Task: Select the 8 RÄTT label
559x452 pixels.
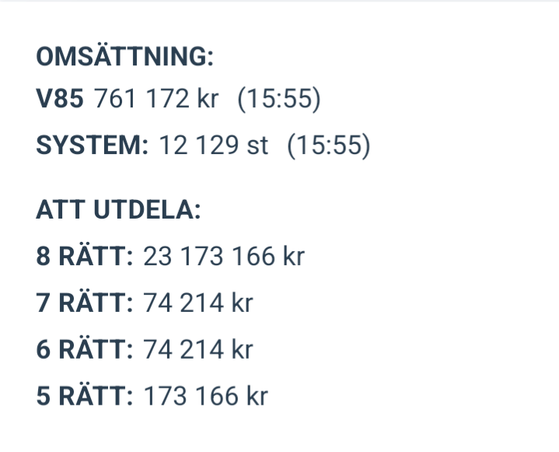Action: click(86, 256)
